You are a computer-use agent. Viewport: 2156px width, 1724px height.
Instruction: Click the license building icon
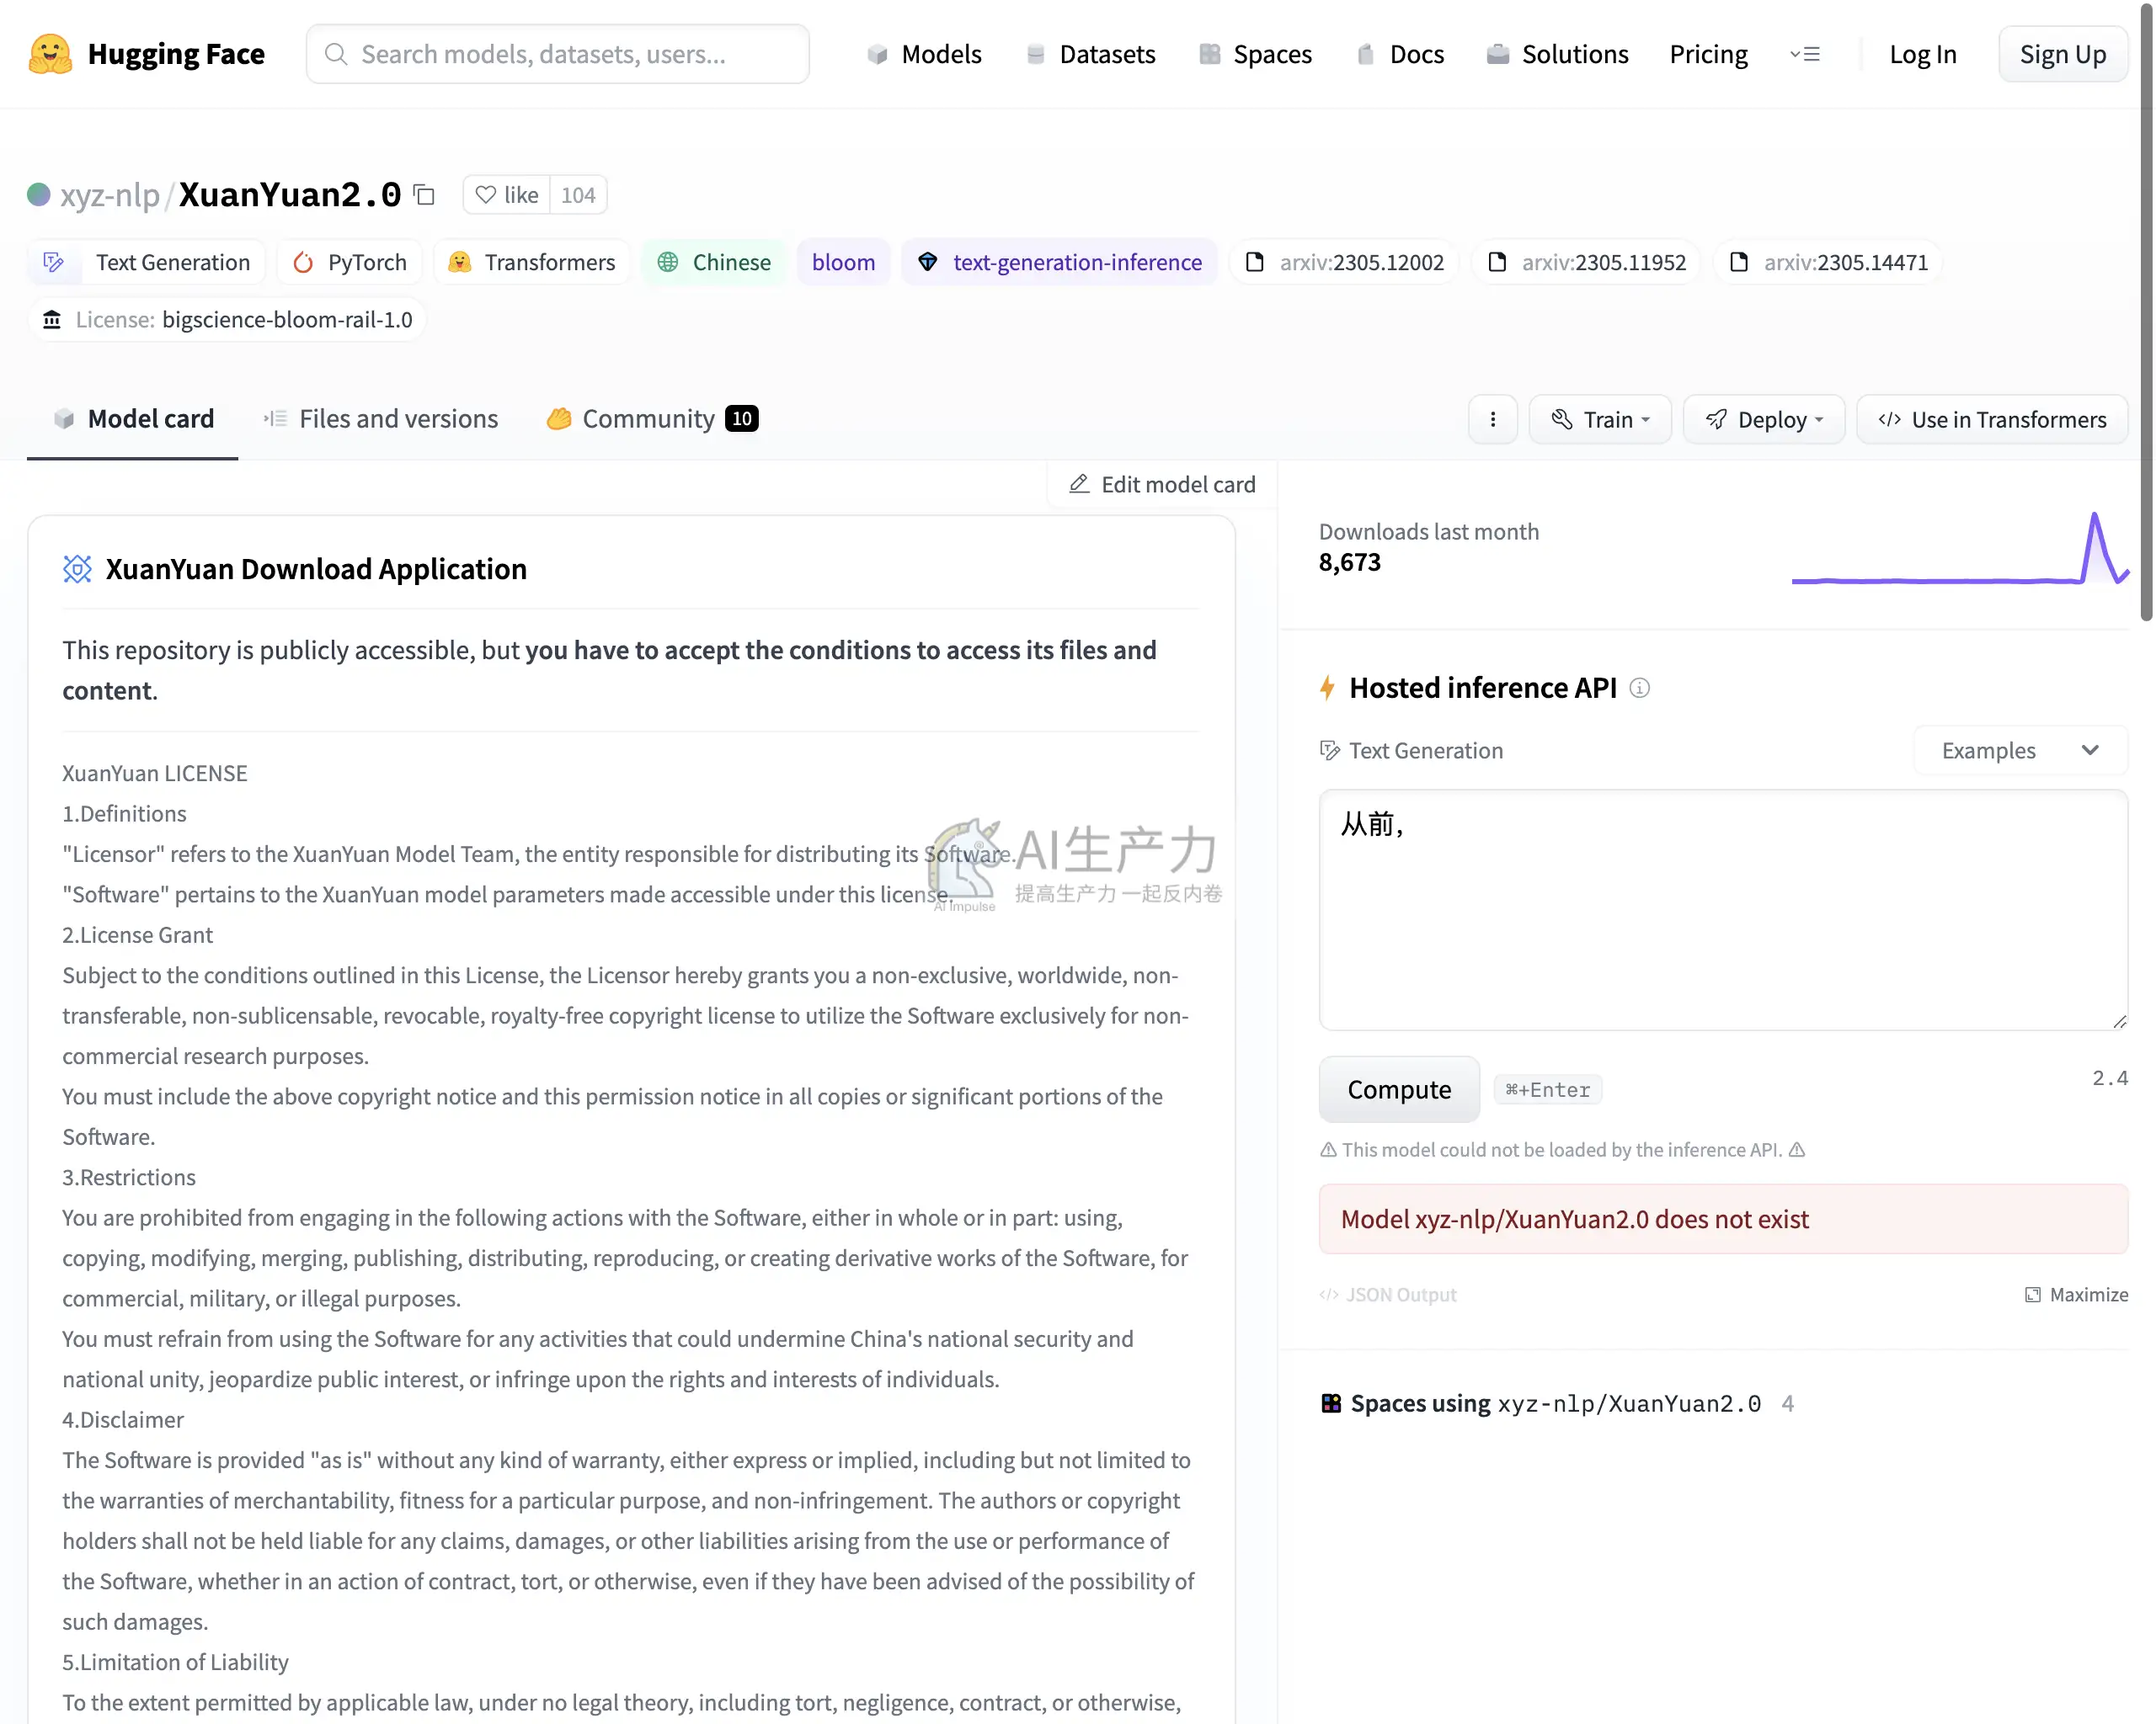coord(52,320)
